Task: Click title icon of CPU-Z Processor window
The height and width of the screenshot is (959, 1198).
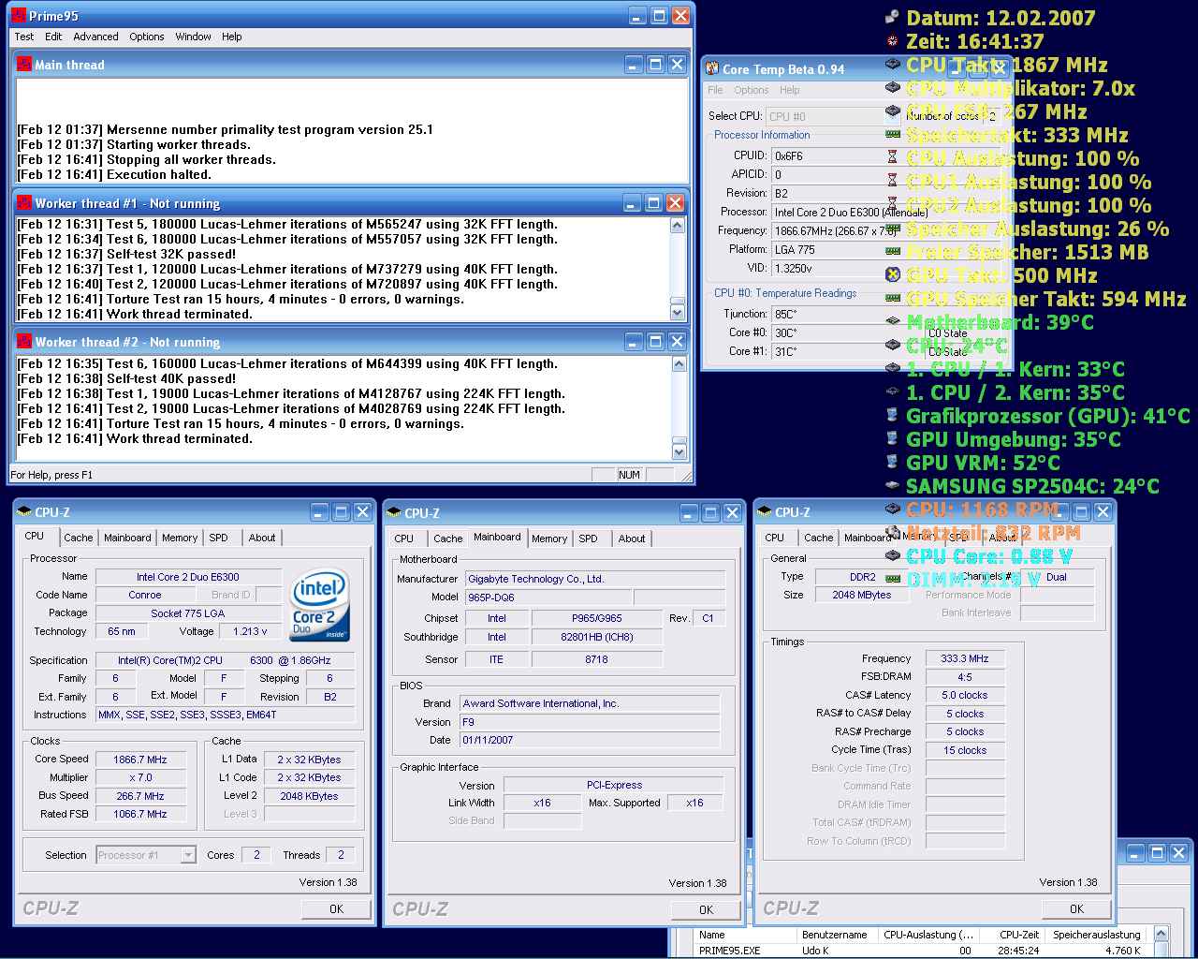Action: coord(25,512)
